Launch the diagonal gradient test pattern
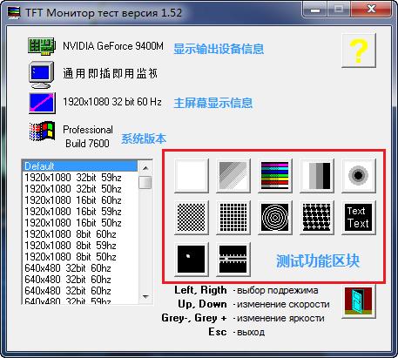This screenshot has width=398, height=358. coord(233,176)
